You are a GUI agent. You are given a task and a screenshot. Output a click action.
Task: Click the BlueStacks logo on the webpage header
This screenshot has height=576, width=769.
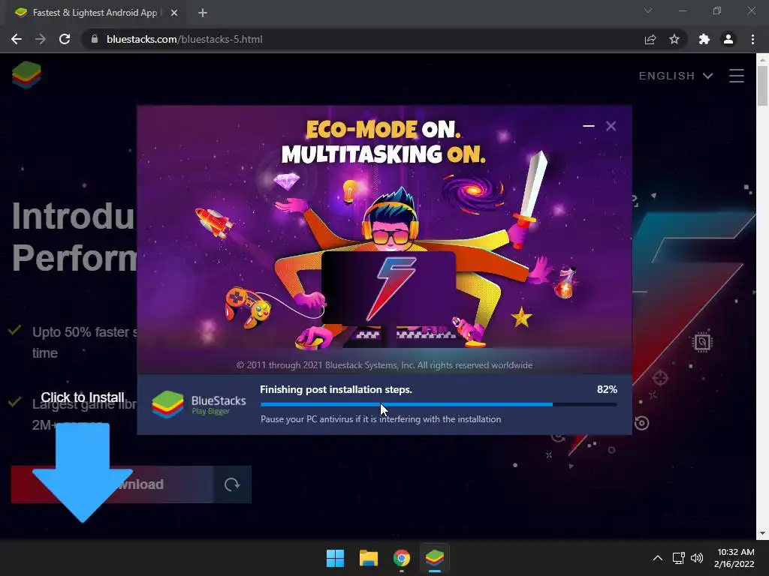(26, 75)
